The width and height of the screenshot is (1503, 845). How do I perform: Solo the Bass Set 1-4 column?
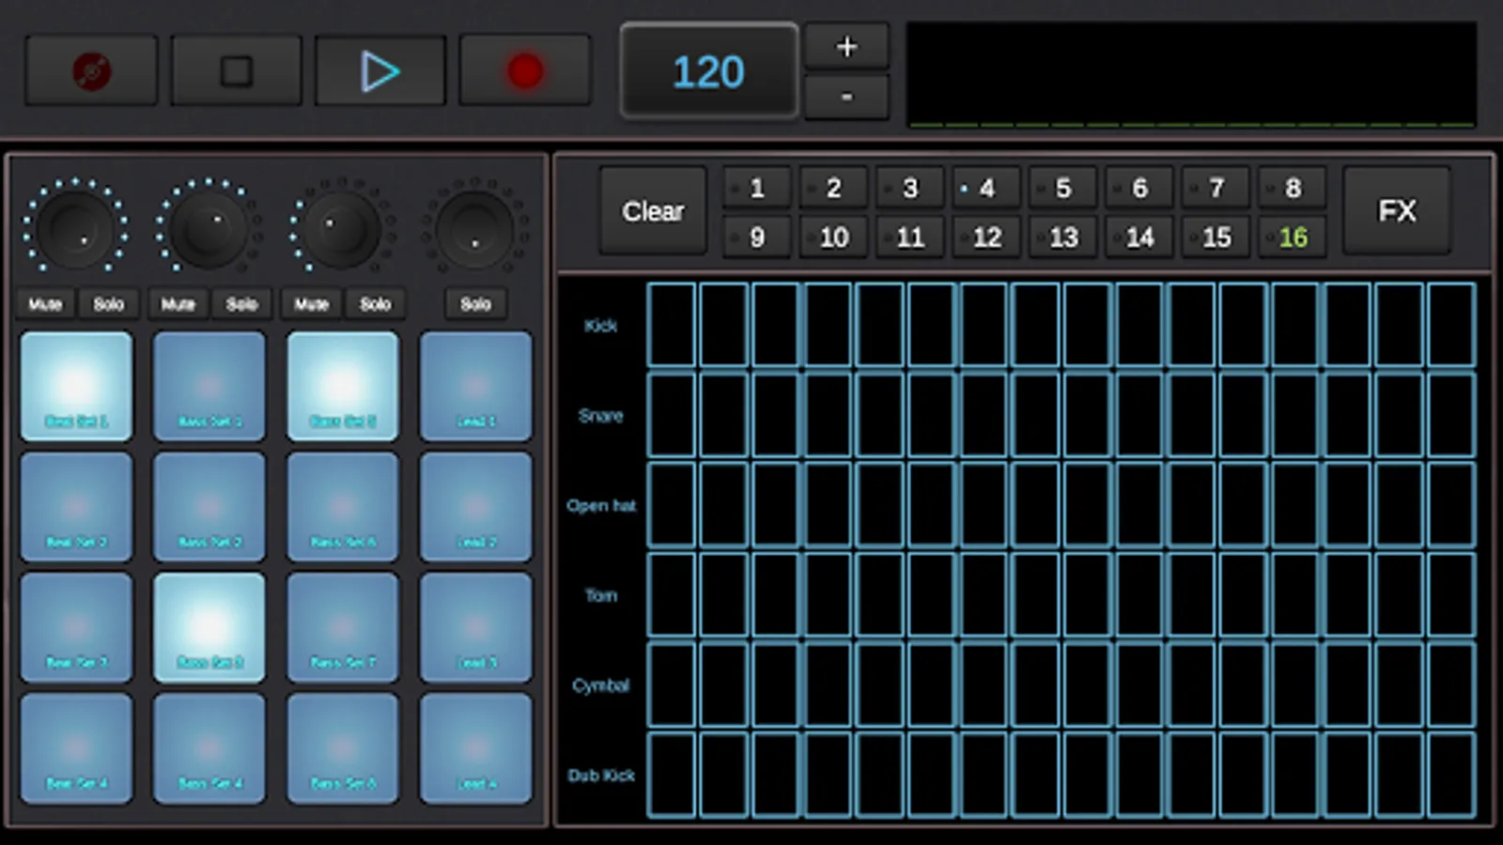point(241,303)
